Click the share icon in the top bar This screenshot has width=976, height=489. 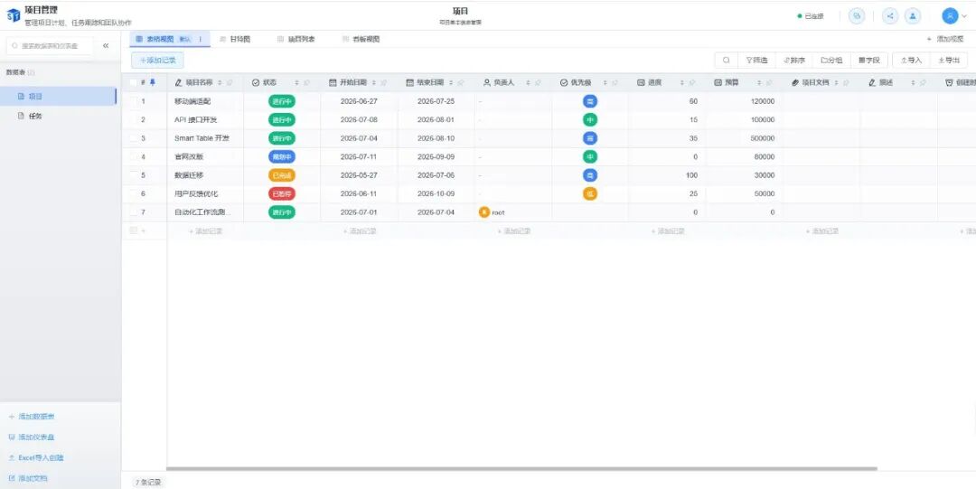coord(890,16)
